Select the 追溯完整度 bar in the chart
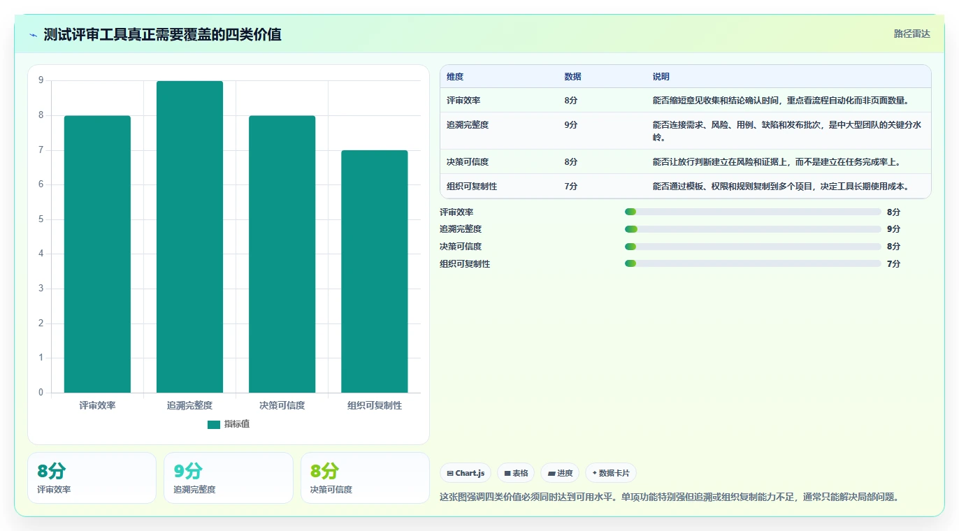 pos(189,237)
